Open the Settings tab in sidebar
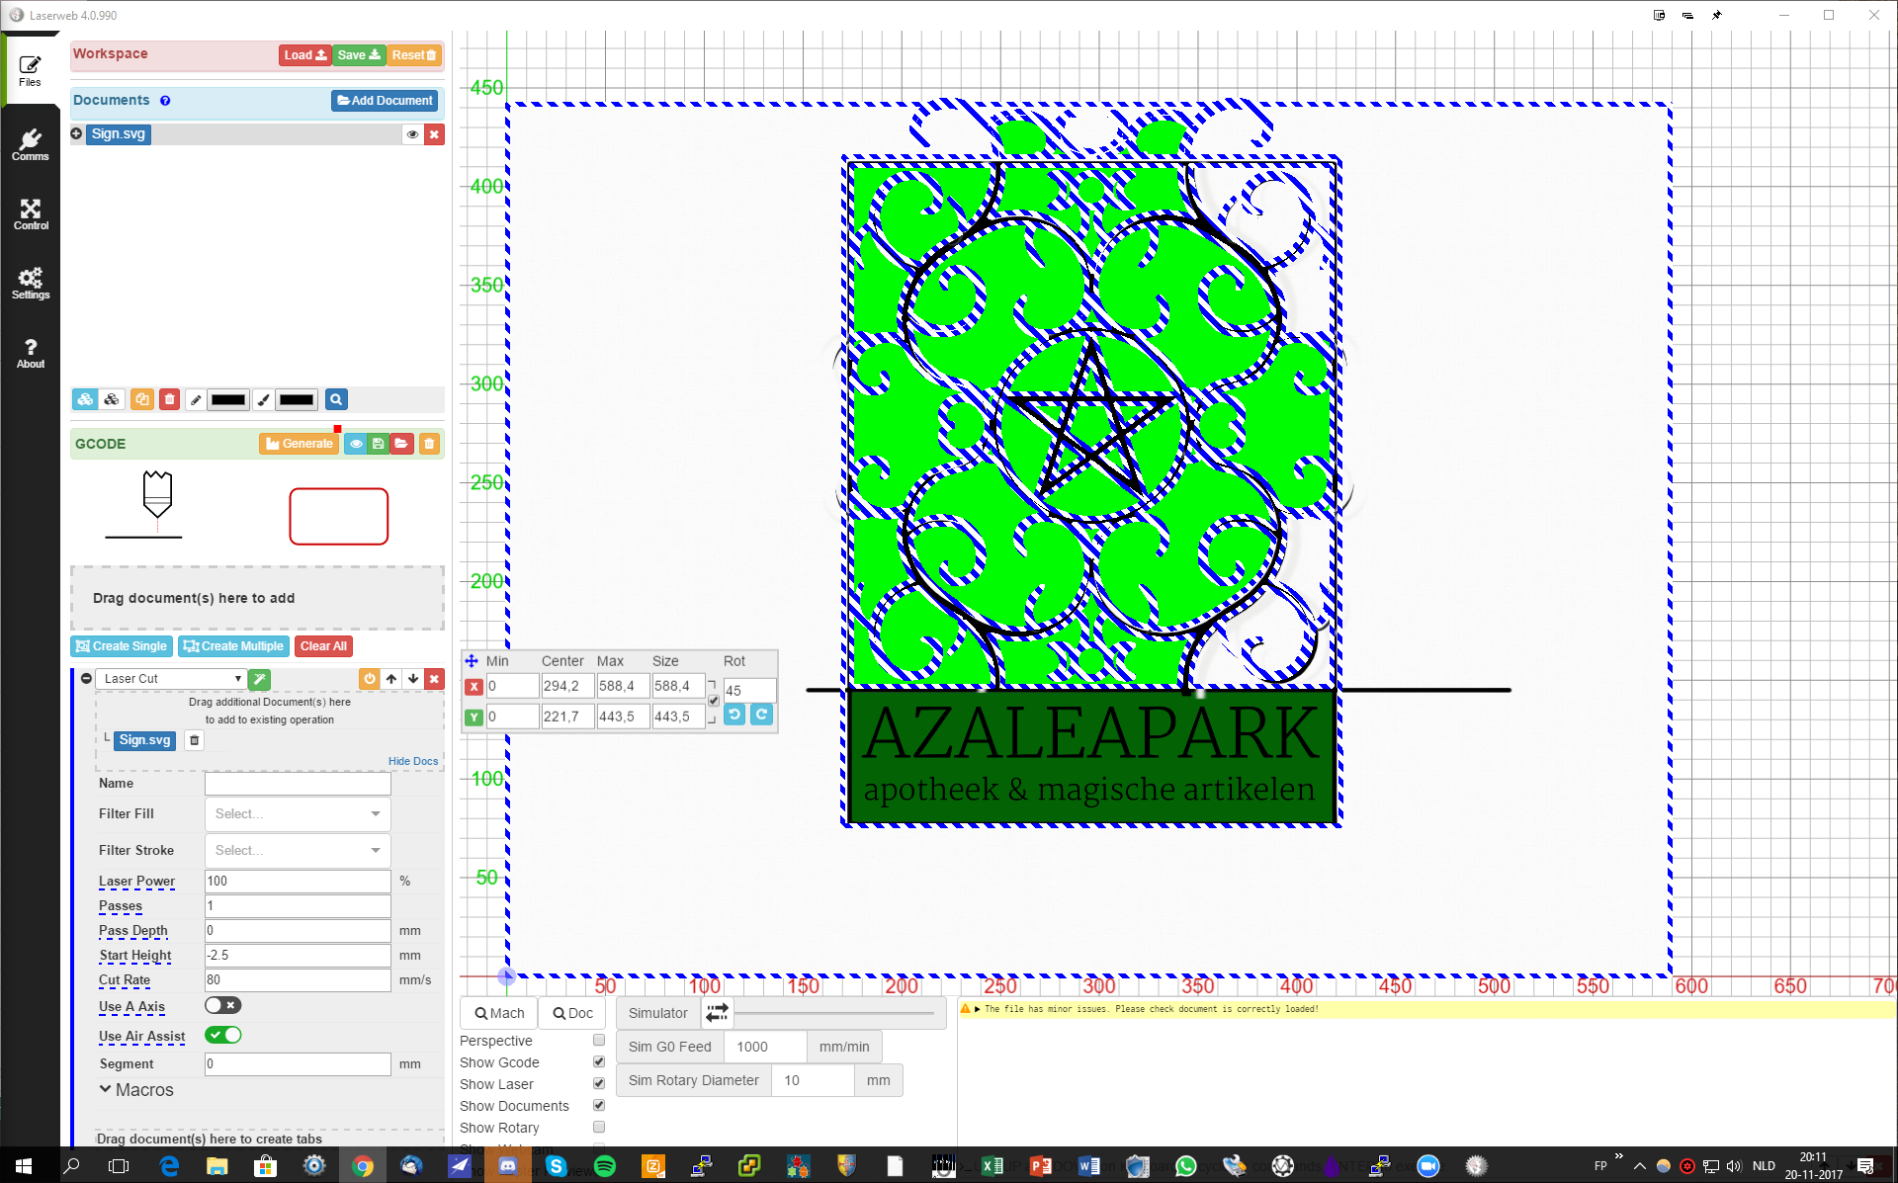 click(31, 284)
